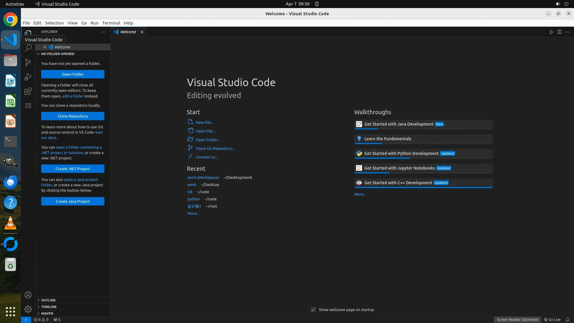Open the Terminal menu
This screenshot has height=323, width=574.
click(x=111, y=23)
